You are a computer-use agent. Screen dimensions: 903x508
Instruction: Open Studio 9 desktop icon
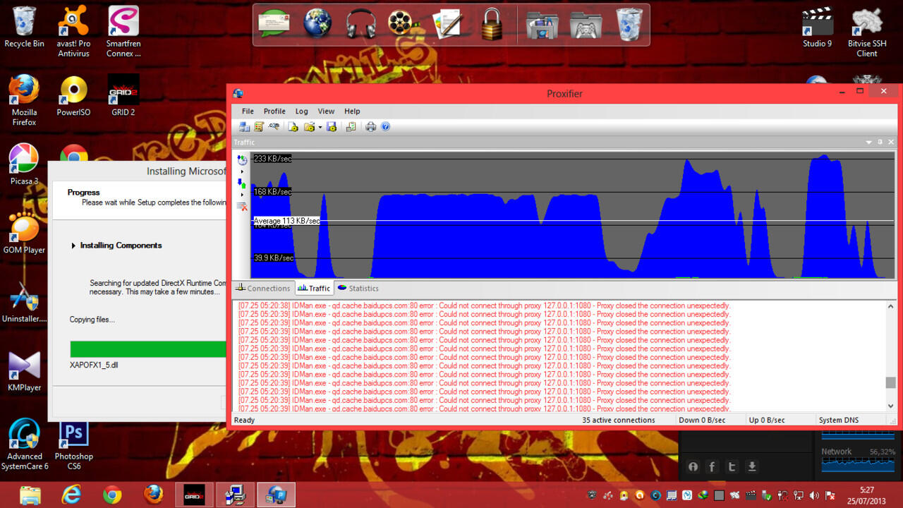[817, 27]
